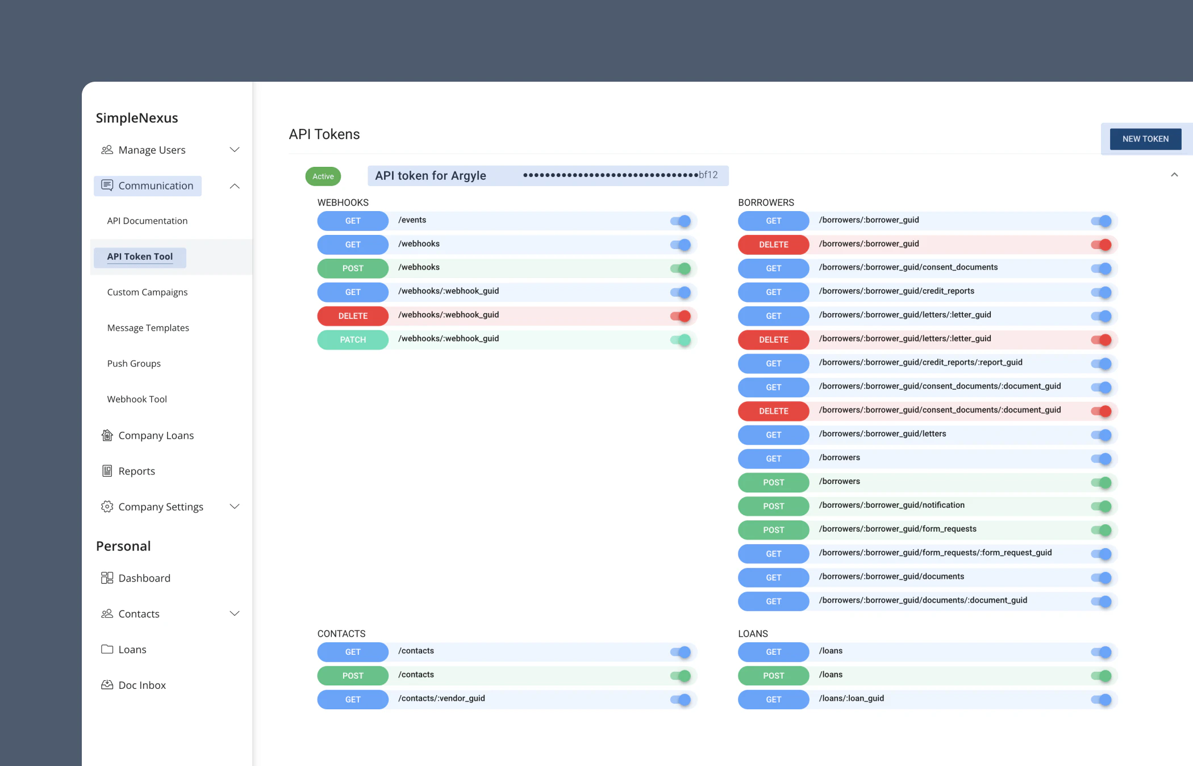Click the Loans folder icon

[107, 649]
